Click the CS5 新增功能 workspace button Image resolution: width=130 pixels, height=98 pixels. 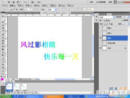[x=101, y=2]
